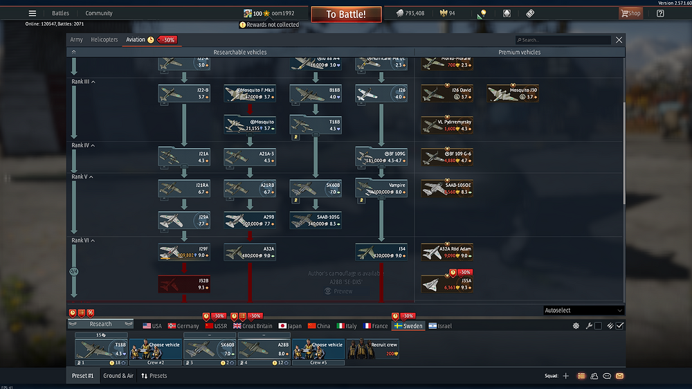Toggle the checked box beside stripes icon
This screenshot has height=389, width=692.
pos(619,326)
